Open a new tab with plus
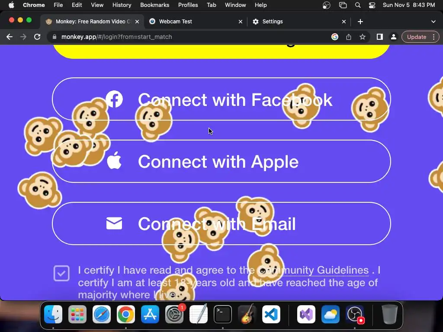Viewport: 443px width, 332px height. pyautogui.click(x=360, y=22)
